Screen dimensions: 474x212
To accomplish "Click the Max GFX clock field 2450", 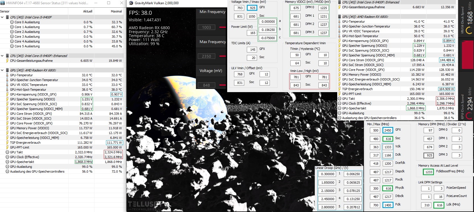I will point(388,130).
